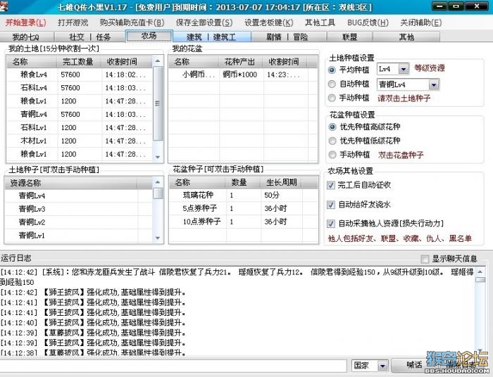Viewport: 493px width, 377px height.
Task: Select 青铜Lv3 in seed list
Action: coord(79,209)
